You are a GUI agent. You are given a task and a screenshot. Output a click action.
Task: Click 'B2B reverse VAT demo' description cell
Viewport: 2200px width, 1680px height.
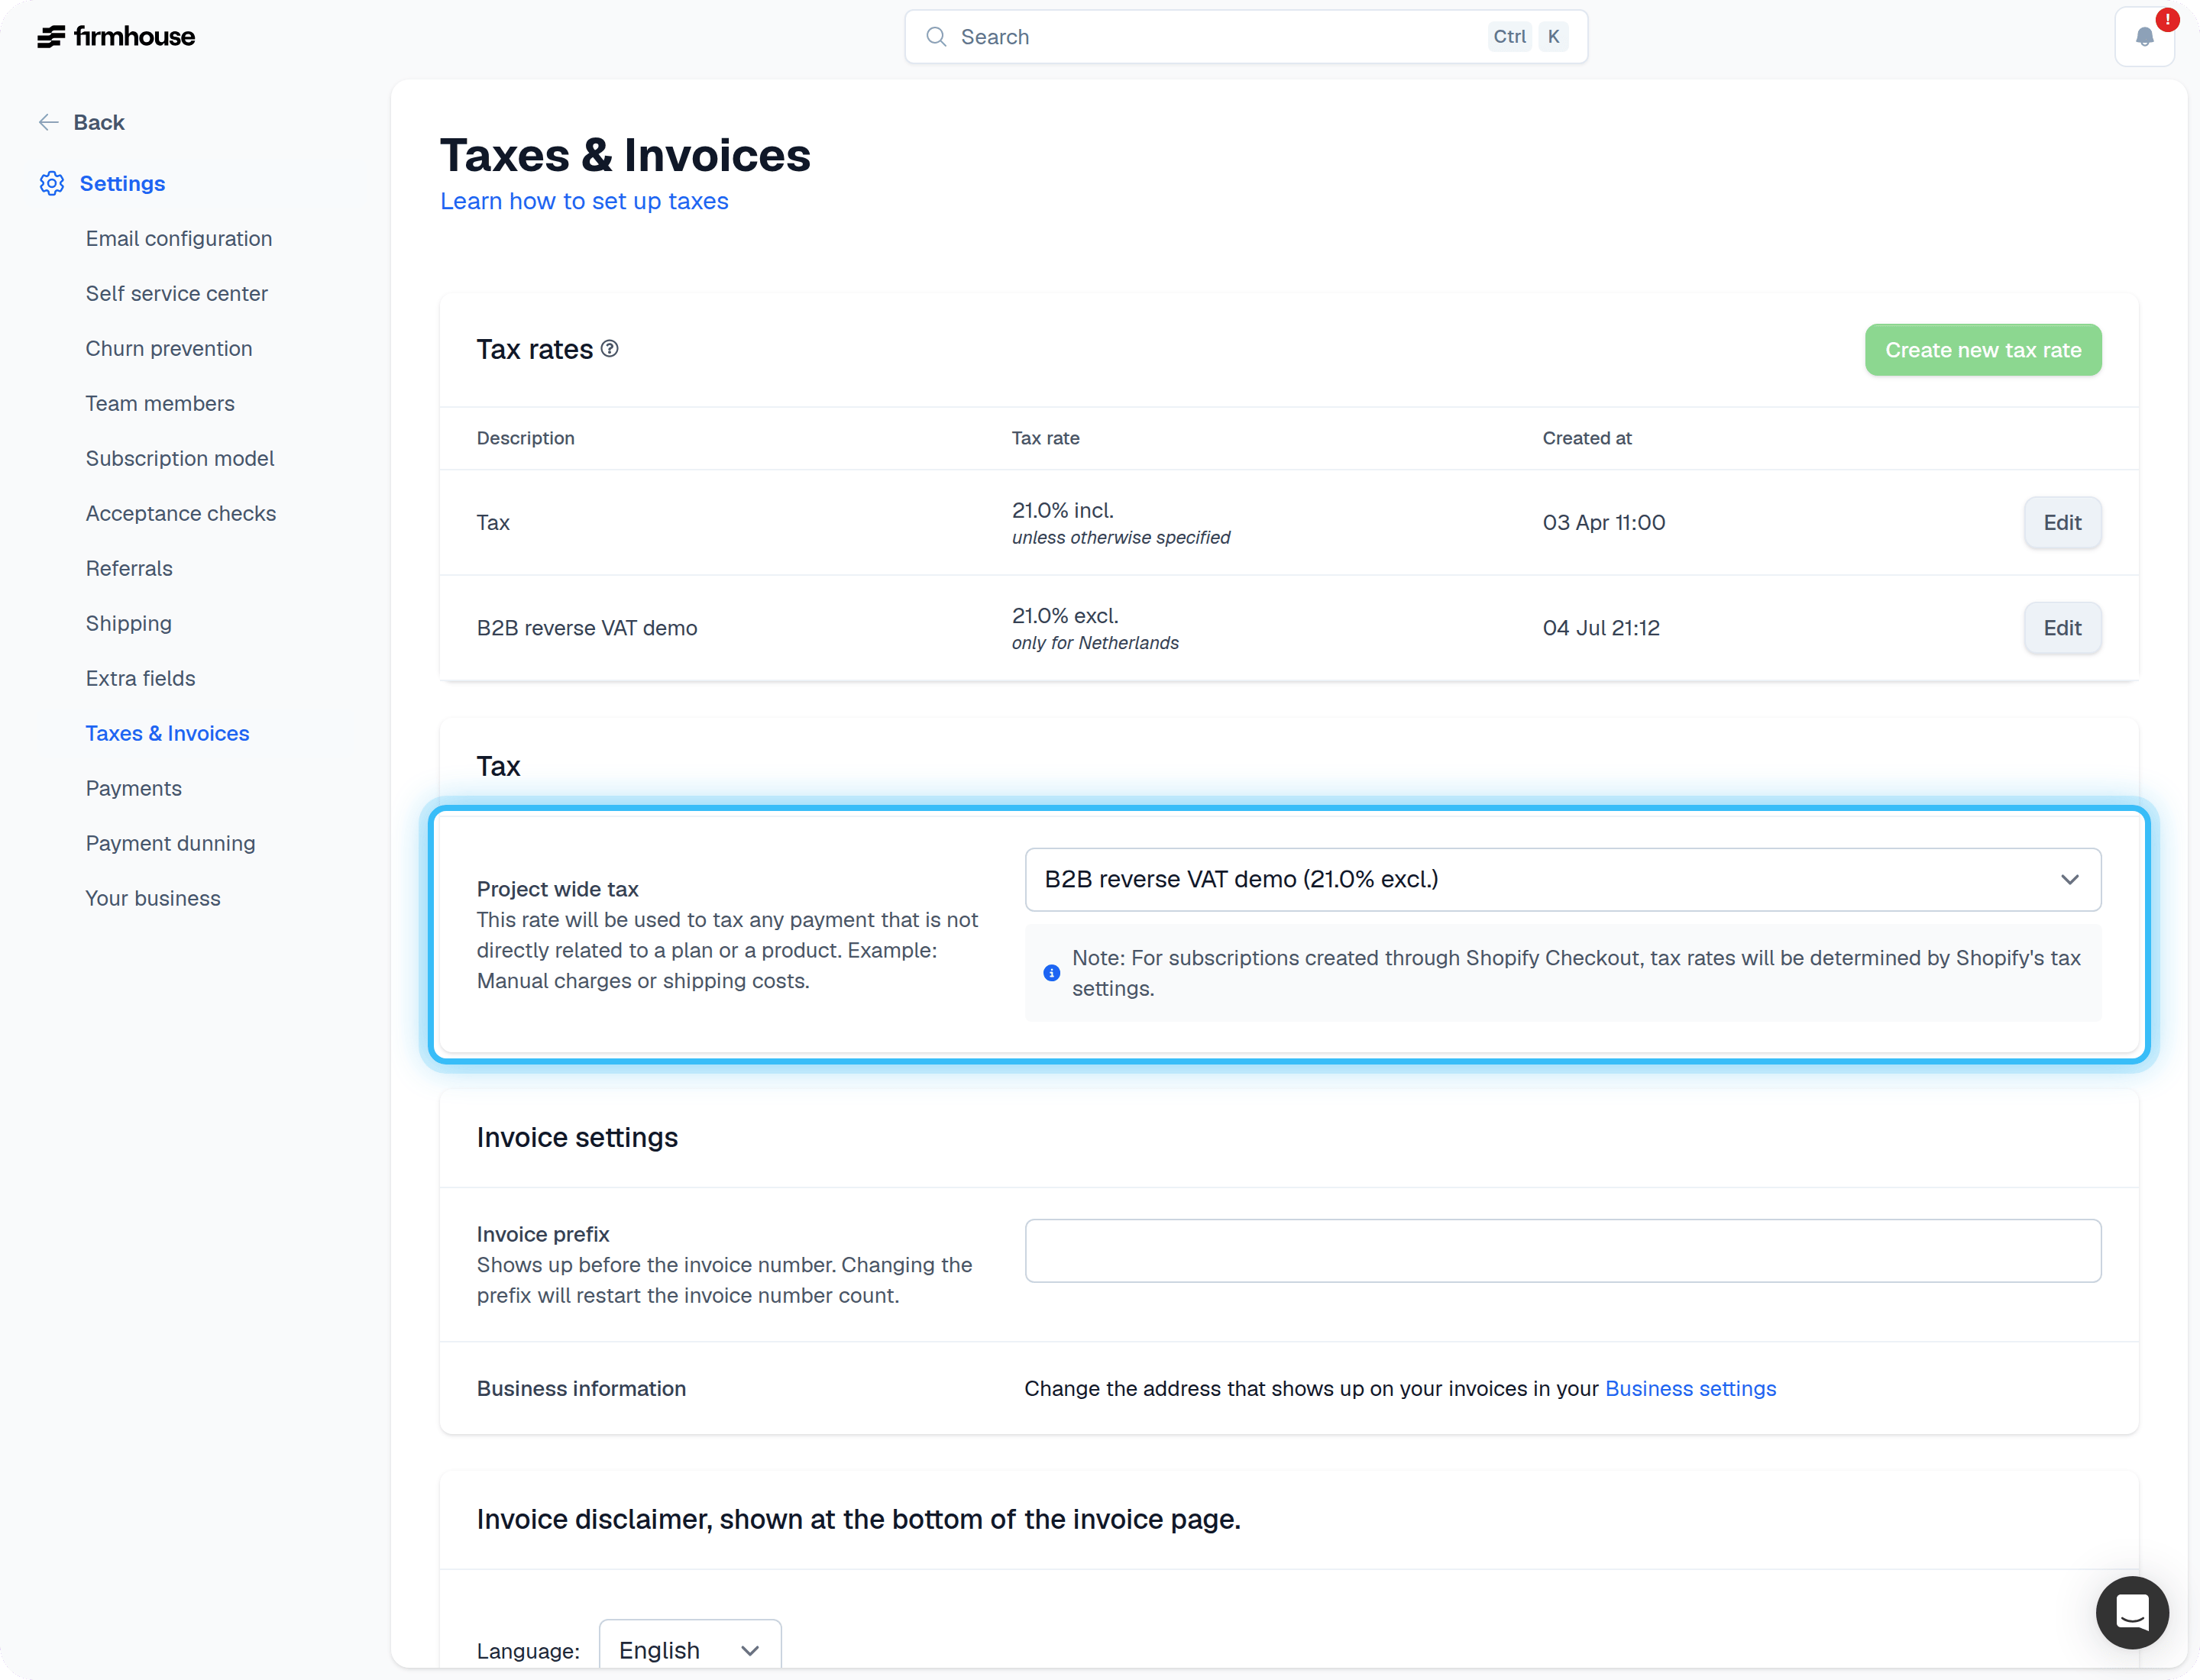[x=587, y=628]
